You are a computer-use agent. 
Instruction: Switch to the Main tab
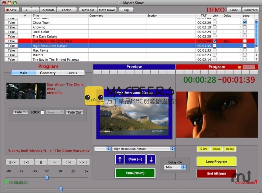tap(23, 73)
